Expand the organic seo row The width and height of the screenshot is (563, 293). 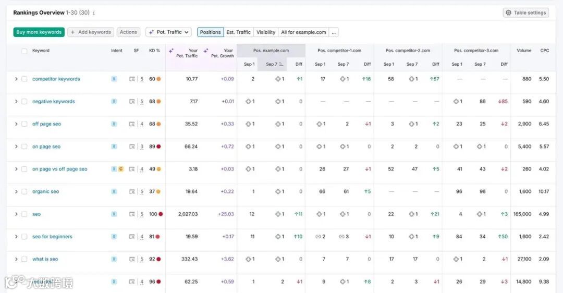coord(16,192)
